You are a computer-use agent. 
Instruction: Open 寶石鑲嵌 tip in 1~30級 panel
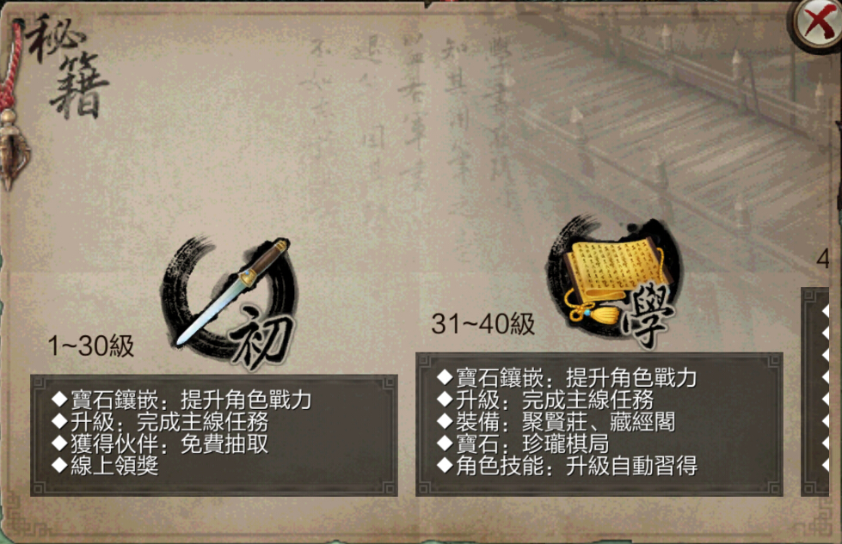[x=181, y=400]
